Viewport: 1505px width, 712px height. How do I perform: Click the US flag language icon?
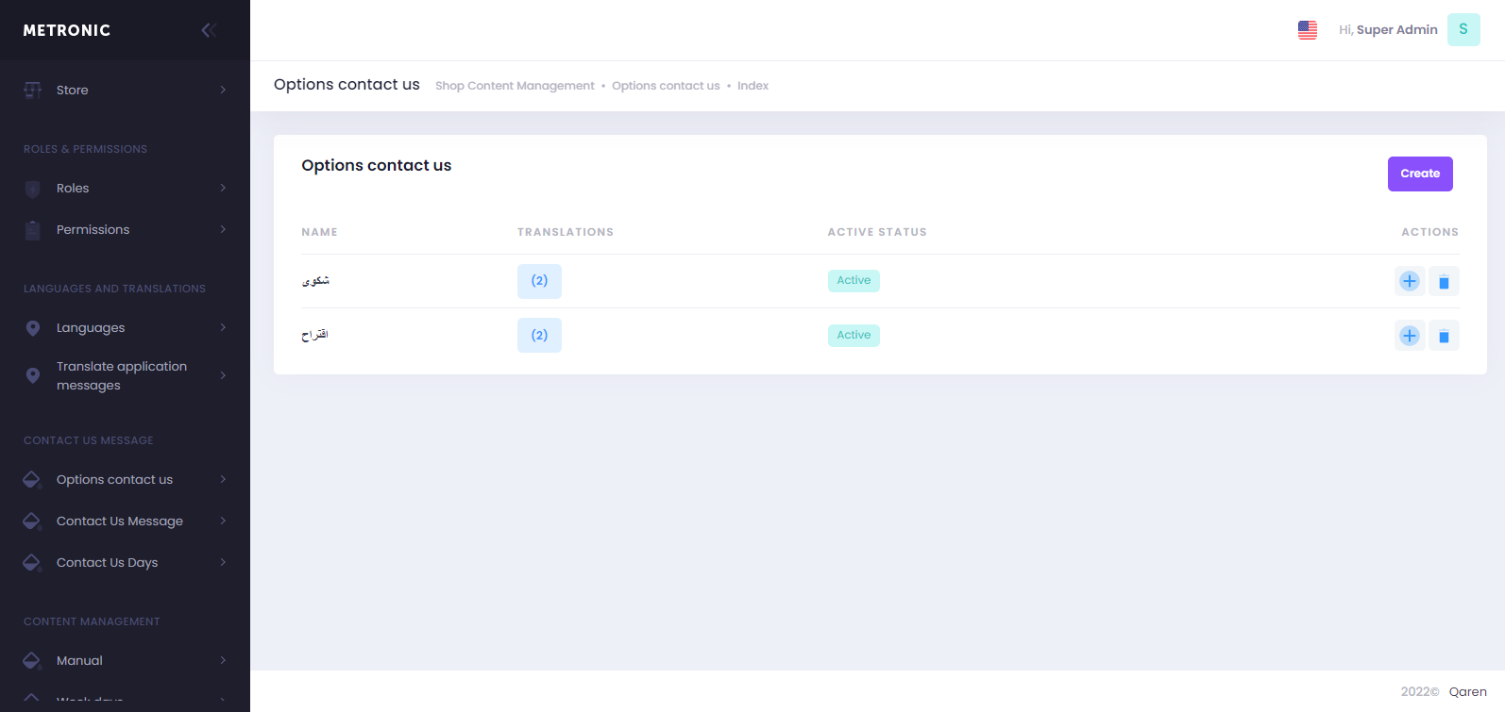pos(1307,30)
